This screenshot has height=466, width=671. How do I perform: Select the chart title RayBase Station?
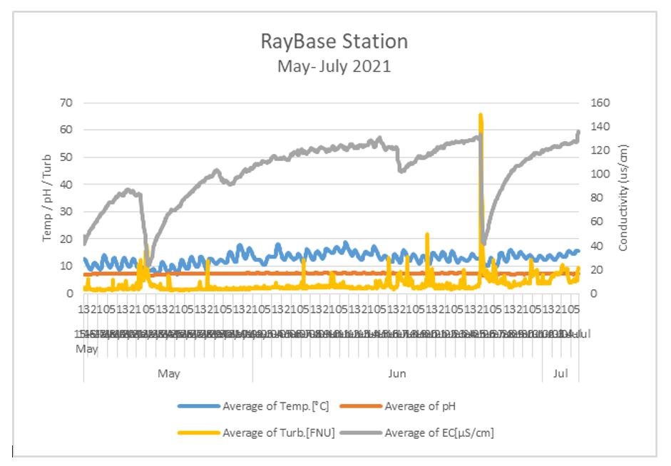[x=334, y=41]
